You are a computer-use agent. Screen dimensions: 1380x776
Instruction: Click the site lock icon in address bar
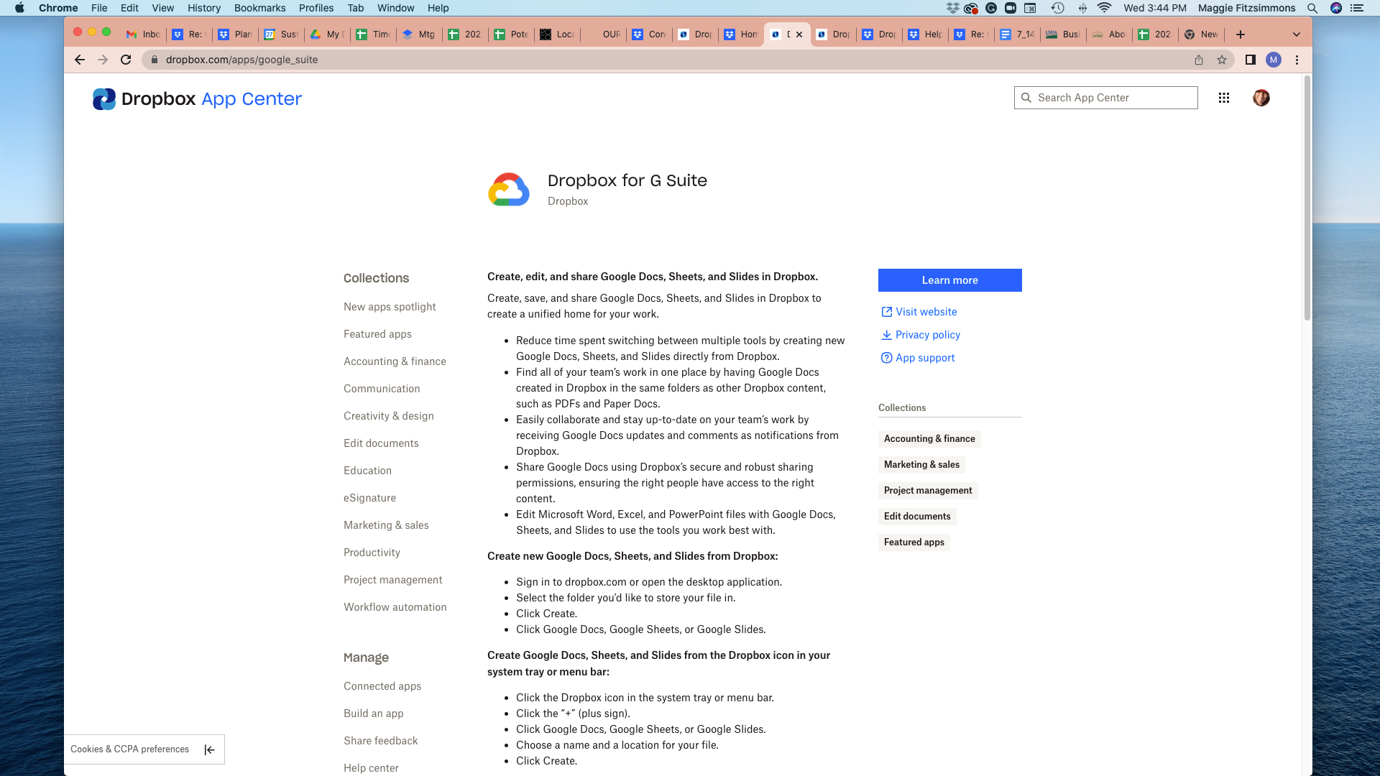(154, 60)
